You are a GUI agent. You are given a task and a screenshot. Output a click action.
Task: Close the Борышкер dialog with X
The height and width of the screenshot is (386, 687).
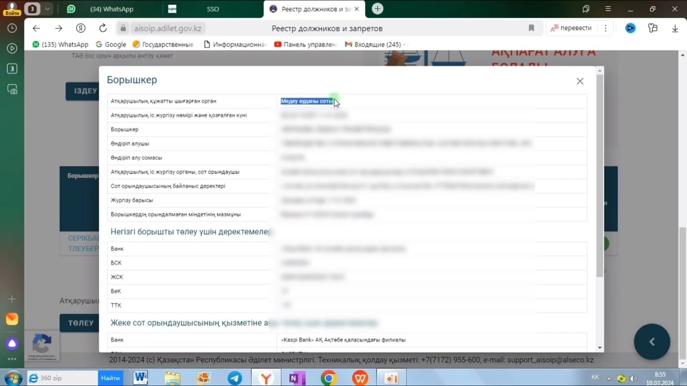tap(580, 81)
